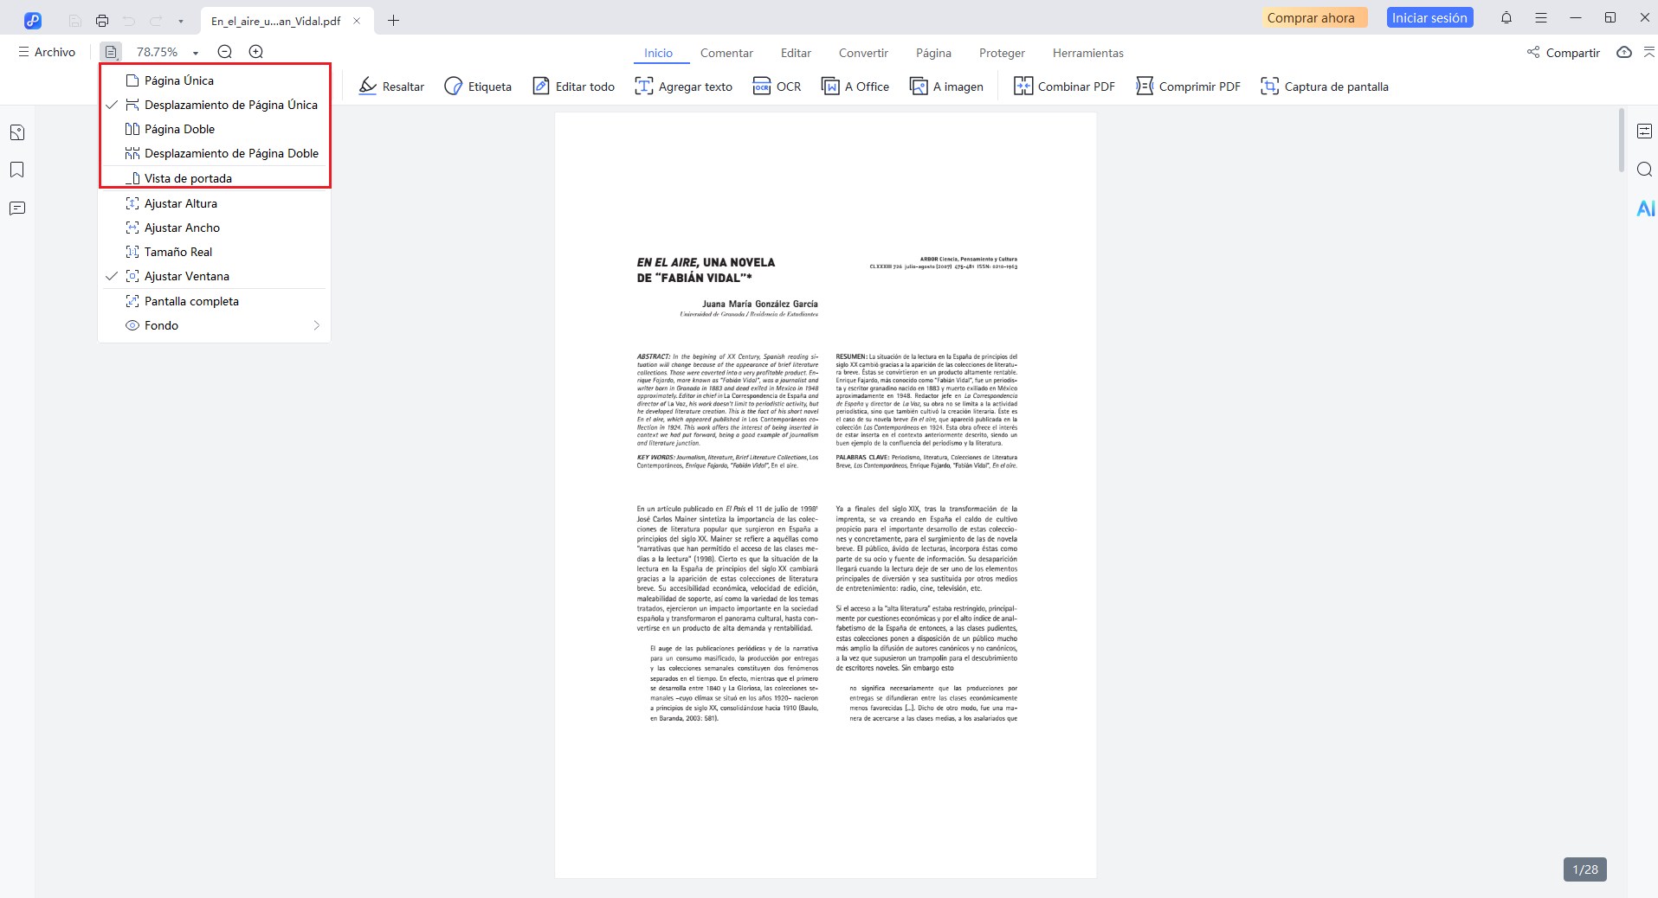Click the Editar todo tool
Image resolution: width=1658 pixels, height=898 pixels.
pyautogui.click(x=573, y=87)
